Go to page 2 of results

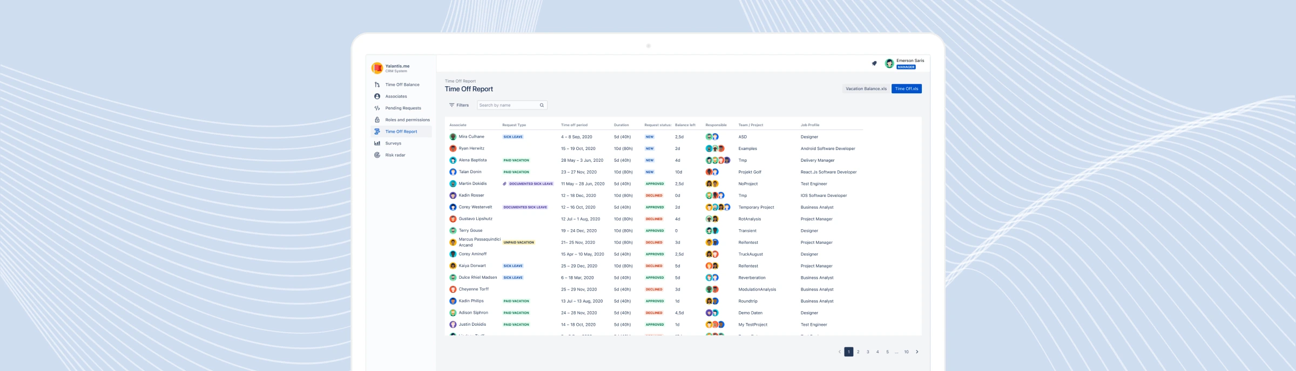tap(858, 352)
